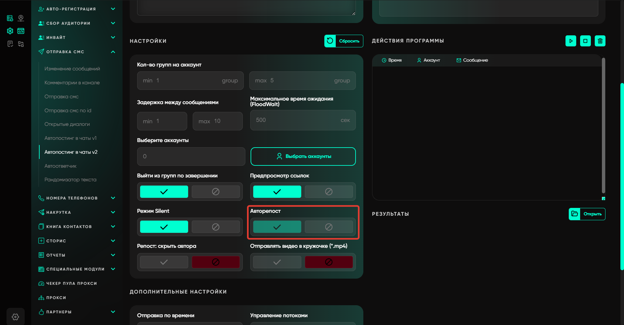Click the stop square icon
Viewport: 624px width, 325px height.
click(x=585, y=41)
